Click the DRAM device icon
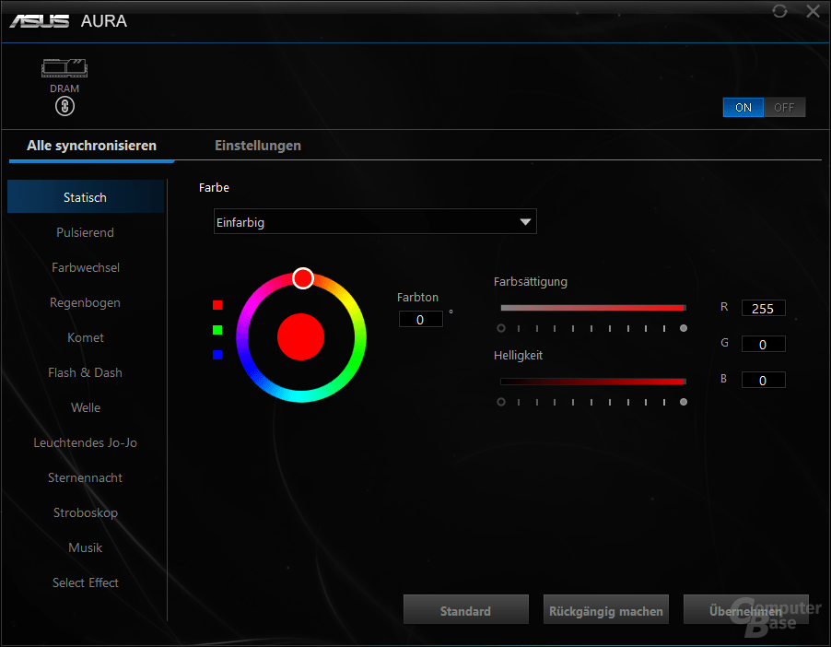The image size is (831, 647). point(64,68)
